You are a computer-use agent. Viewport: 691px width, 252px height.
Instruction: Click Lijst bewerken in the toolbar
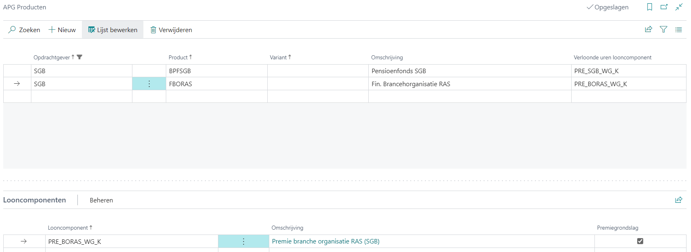(113, 30)
